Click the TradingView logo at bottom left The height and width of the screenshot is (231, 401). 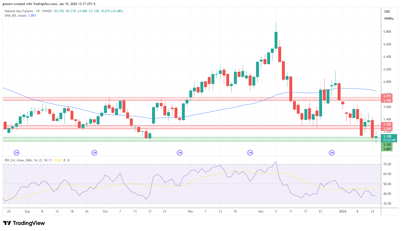click(24, 223)
